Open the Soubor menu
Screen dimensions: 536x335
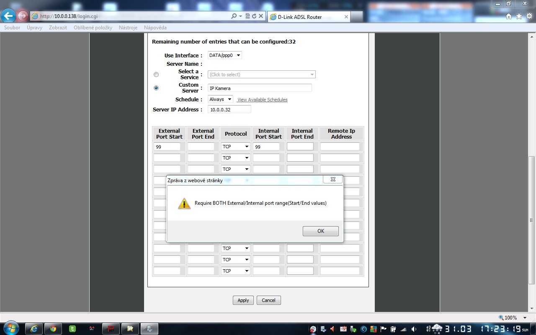(12, 28)
